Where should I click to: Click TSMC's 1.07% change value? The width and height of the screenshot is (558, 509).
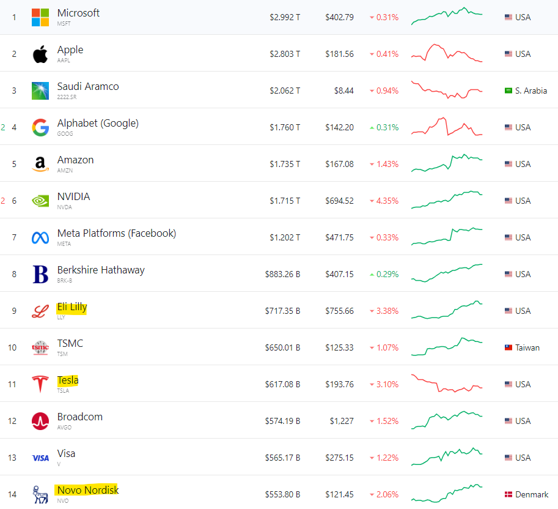click(x=387, y=347)
